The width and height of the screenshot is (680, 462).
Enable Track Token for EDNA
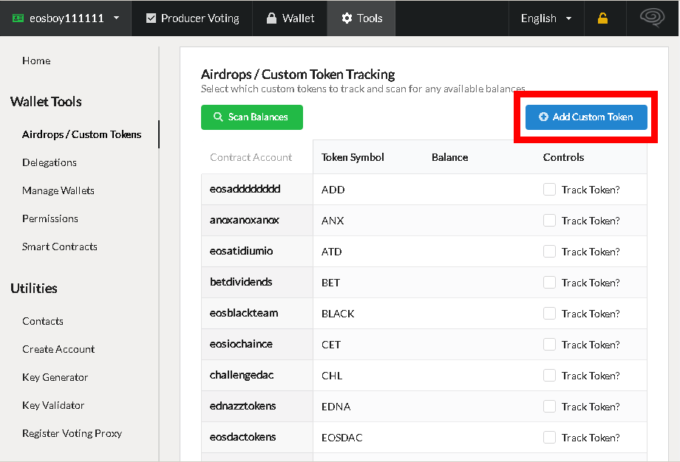tap(549, 406)
